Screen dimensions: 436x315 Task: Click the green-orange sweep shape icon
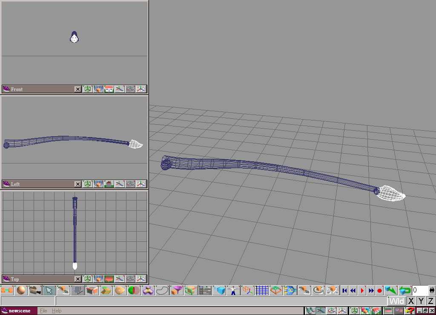tap(106, 291)
